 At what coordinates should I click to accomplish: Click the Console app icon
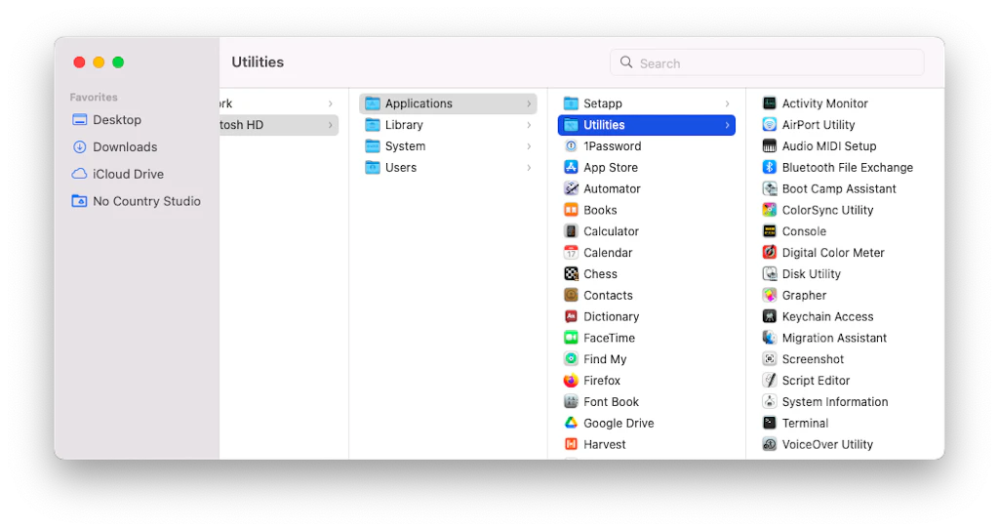pos(769,231)
